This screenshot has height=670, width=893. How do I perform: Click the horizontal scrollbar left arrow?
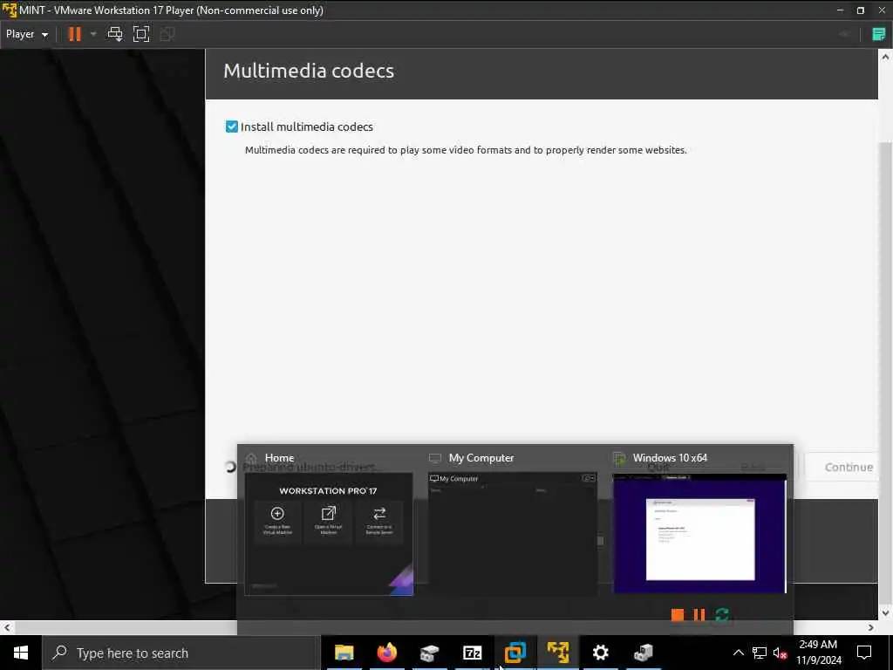(x=6, y=627)
